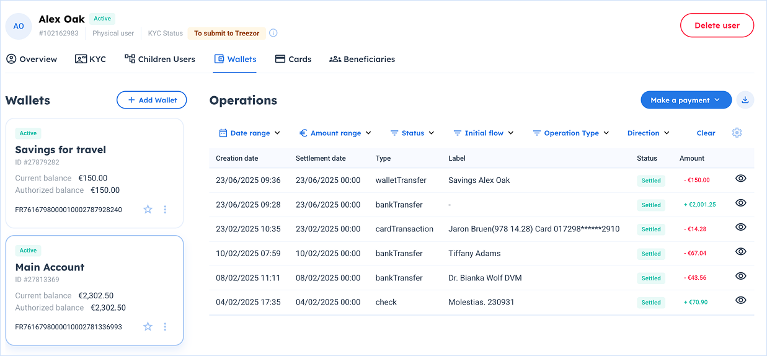Click the Delete user button
The height and width of the screenshot is (356, 767).
coord(717,25)
